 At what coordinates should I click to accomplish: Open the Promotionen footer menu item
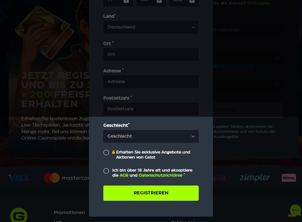[x=69, y=212]
